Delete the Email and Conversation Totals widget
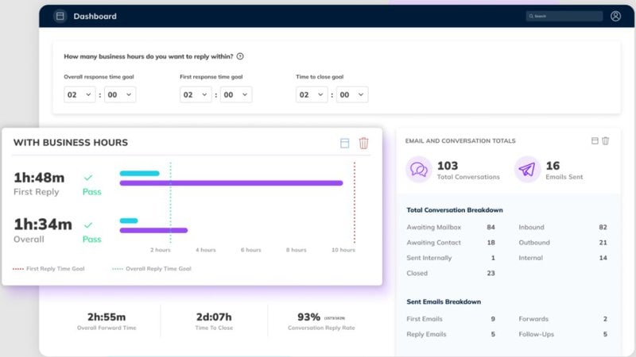Image resolution: width=636 pixels, height=357 pixels. pos(606,140)
